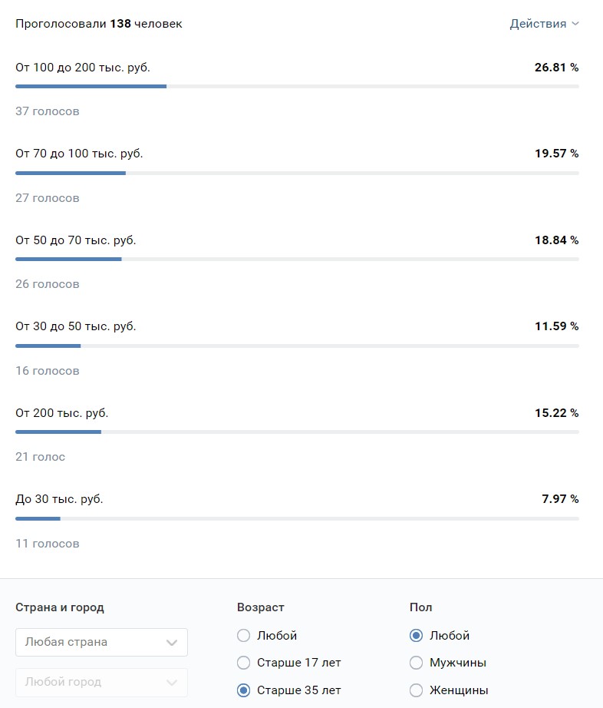Click the 26 голосов count link

(48, 284)
